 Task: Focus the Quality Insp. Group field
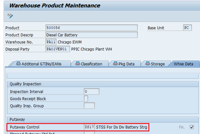tap(89, 106)
